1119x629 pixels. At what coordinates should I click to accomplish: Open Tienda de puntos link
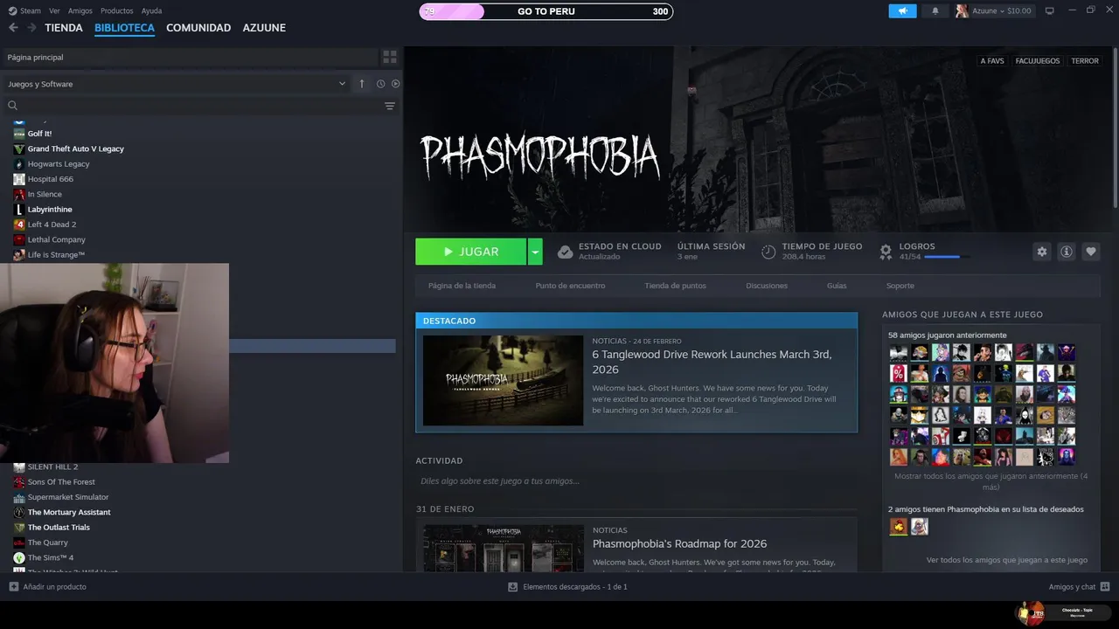(x=675, y=286)
